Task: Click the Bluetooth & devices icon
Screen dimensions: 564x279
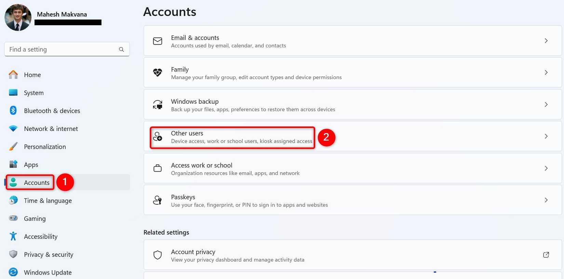Action: pyautogui.click(x=13, y=111)
